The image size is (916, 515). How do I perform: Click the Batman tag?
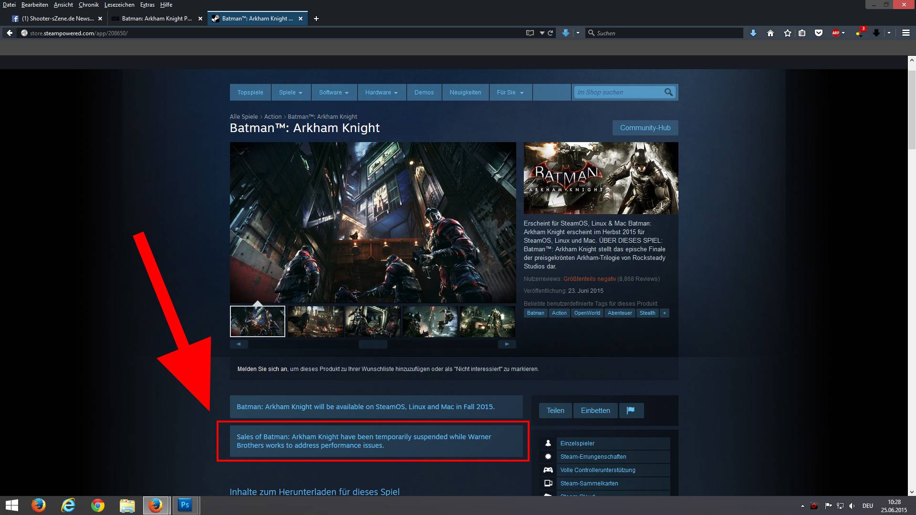(535, 313)
